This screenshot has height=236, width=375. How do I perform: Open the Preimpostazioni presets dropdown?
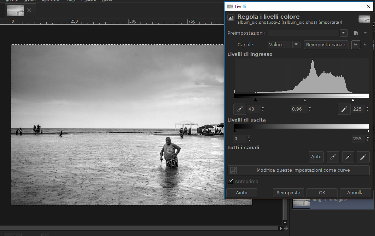[344, 33]
